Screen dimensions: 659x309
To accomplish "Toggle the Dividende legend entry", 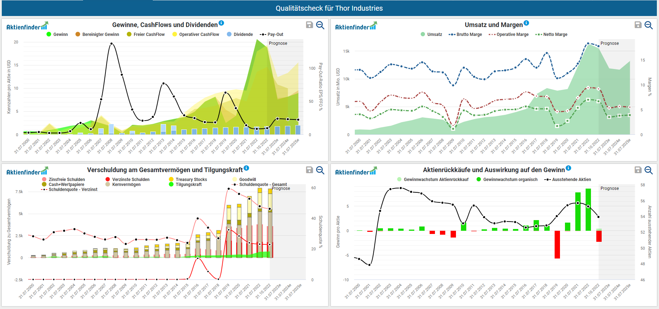I will (x=240, y=34).
